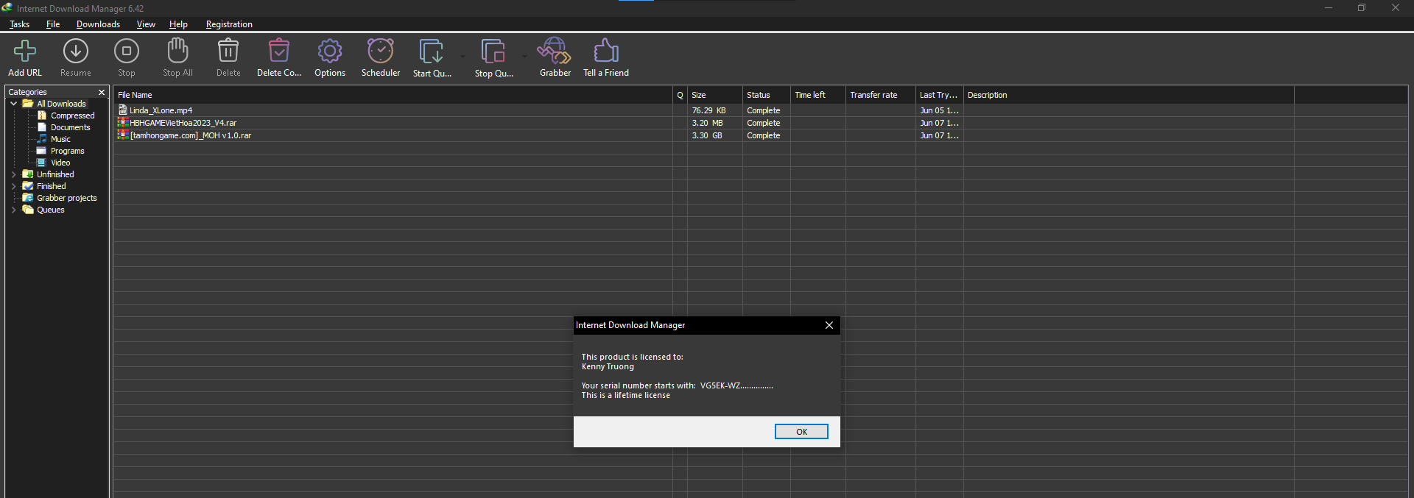Click the Resume download icon
The height and width of the screenshot is (498, 1414).
pyautogui.click(x=76, y=51)
